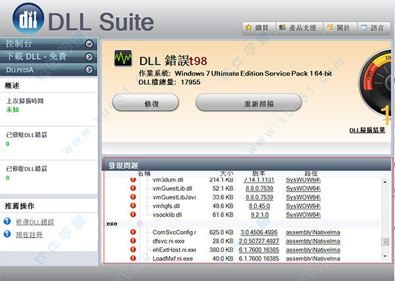Click the red error icon for vmGuestLib.dll
Screen dimensions: 395x281
tap(133, 188)
